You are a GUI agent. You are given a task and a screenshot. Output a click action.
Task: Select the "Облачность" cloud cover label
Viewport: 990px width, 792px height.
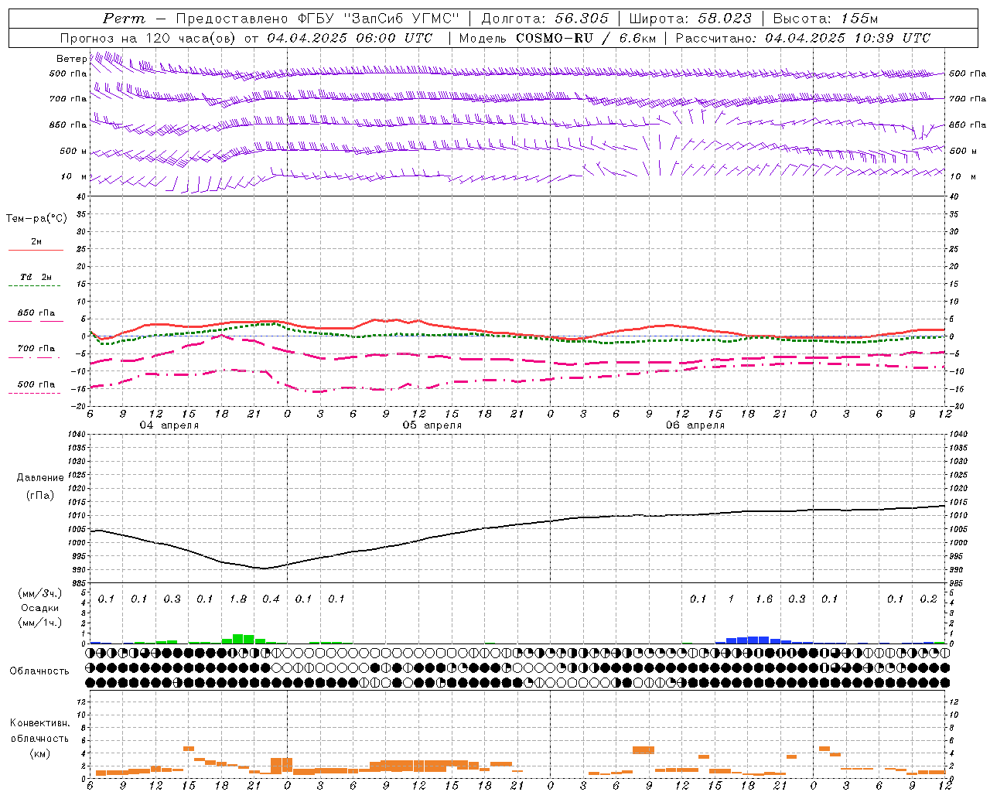[39, 671]
